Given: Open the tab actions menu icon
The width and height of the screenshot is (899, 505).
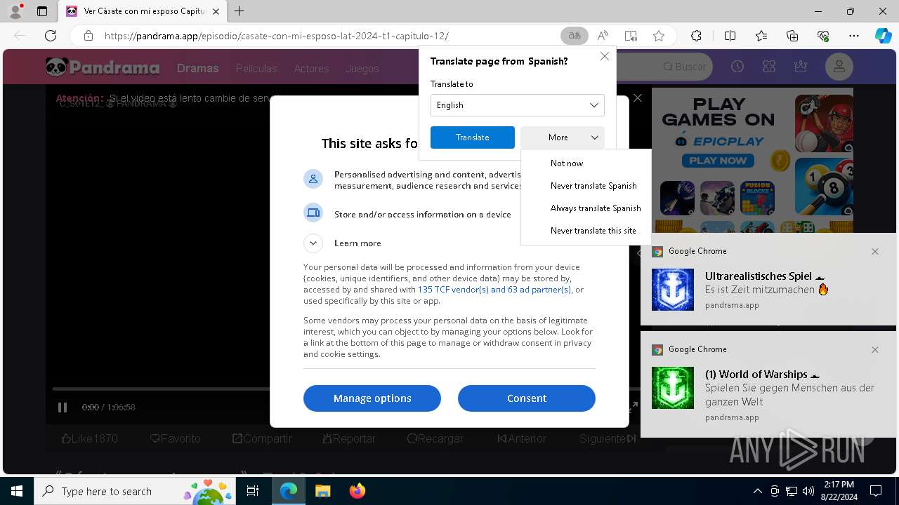Looking at the screenshot, I should pos(42,11).
